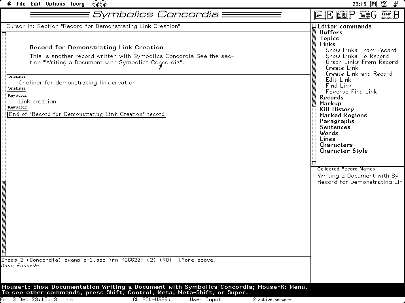Choose the Edit Link command
The height and width of the screenshot is (303, 405).
click(x=339, y=80)
